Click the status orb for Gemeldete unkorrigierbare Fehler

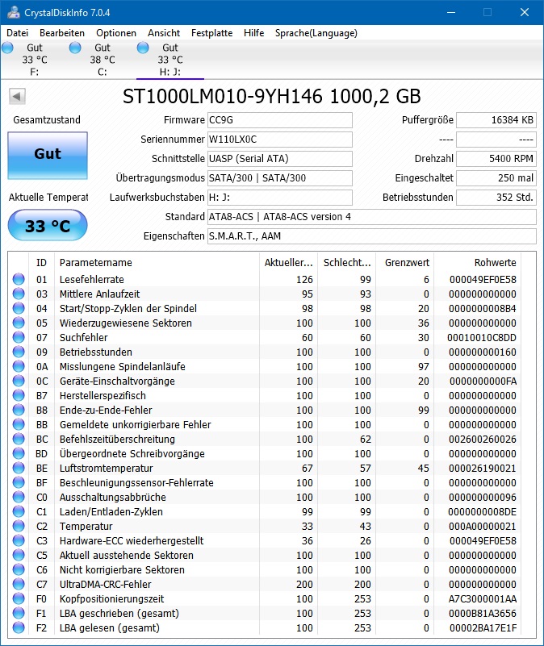tap(19, 424)
